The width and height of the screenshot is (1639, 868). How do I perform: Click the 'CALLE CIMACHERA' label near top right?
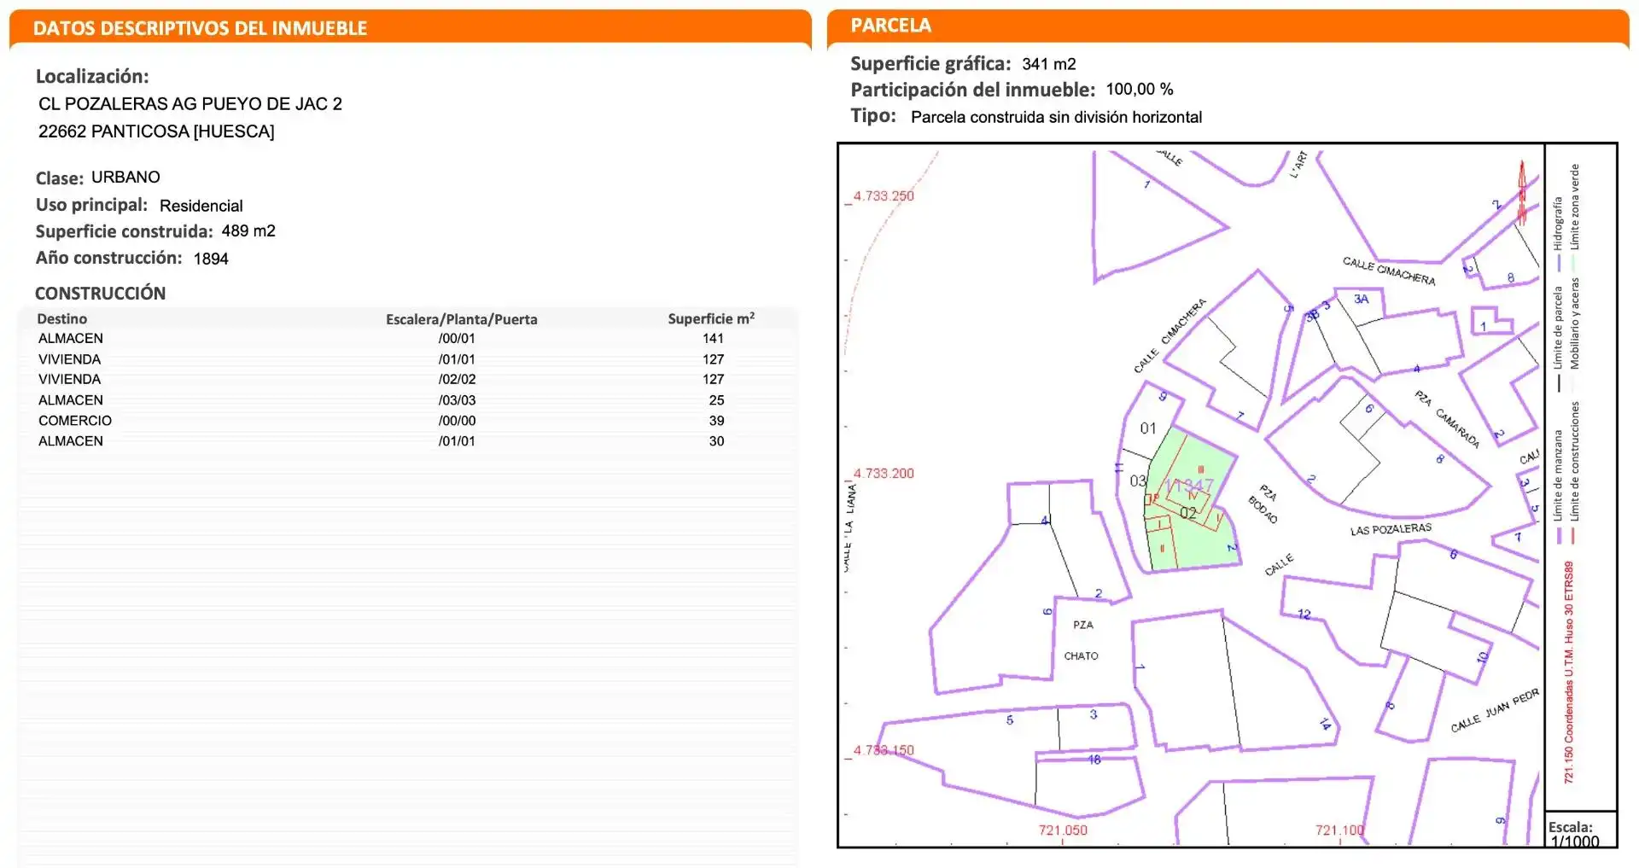(1389, 271)
